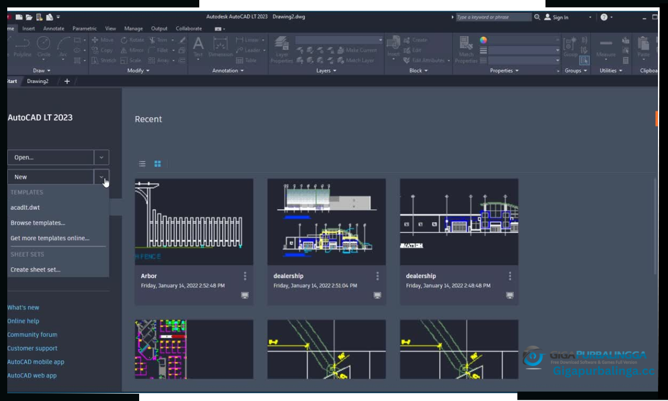
Task: Click the New file icon in quick access toolbar
Action: pos(19,17)
